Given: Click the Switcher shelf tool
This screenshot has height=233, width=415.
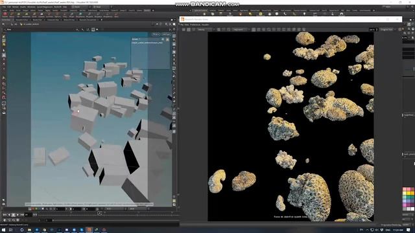Looking at the screenshot, I should coord(333,14).
